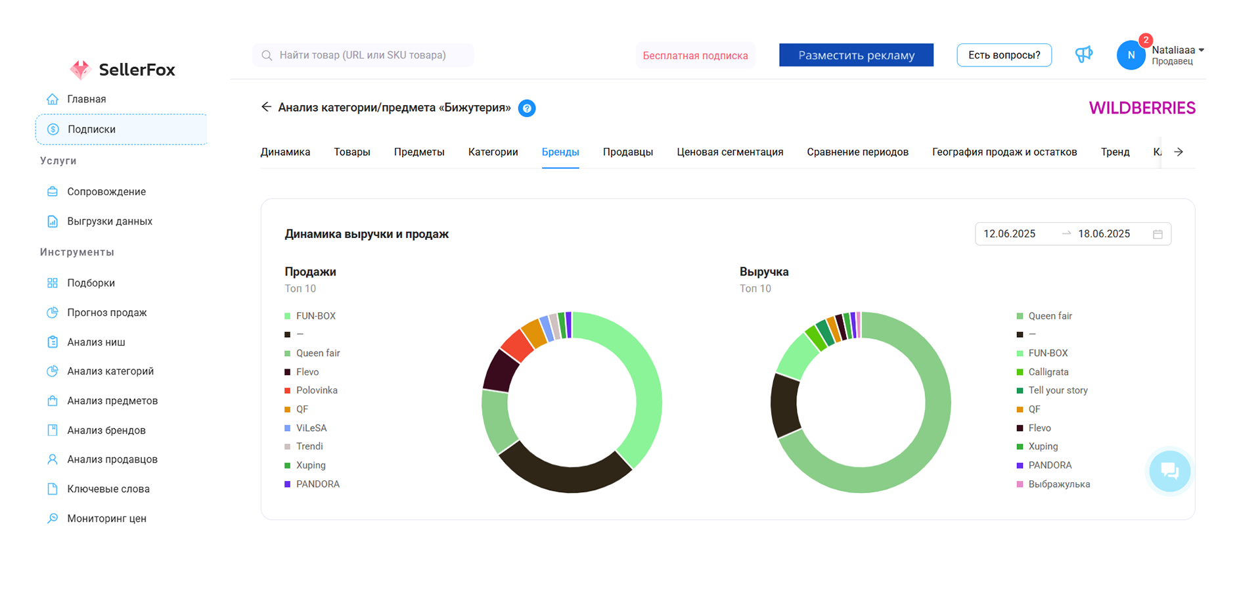
Task: Toggle Trendi legend entry
Action: 304,447
